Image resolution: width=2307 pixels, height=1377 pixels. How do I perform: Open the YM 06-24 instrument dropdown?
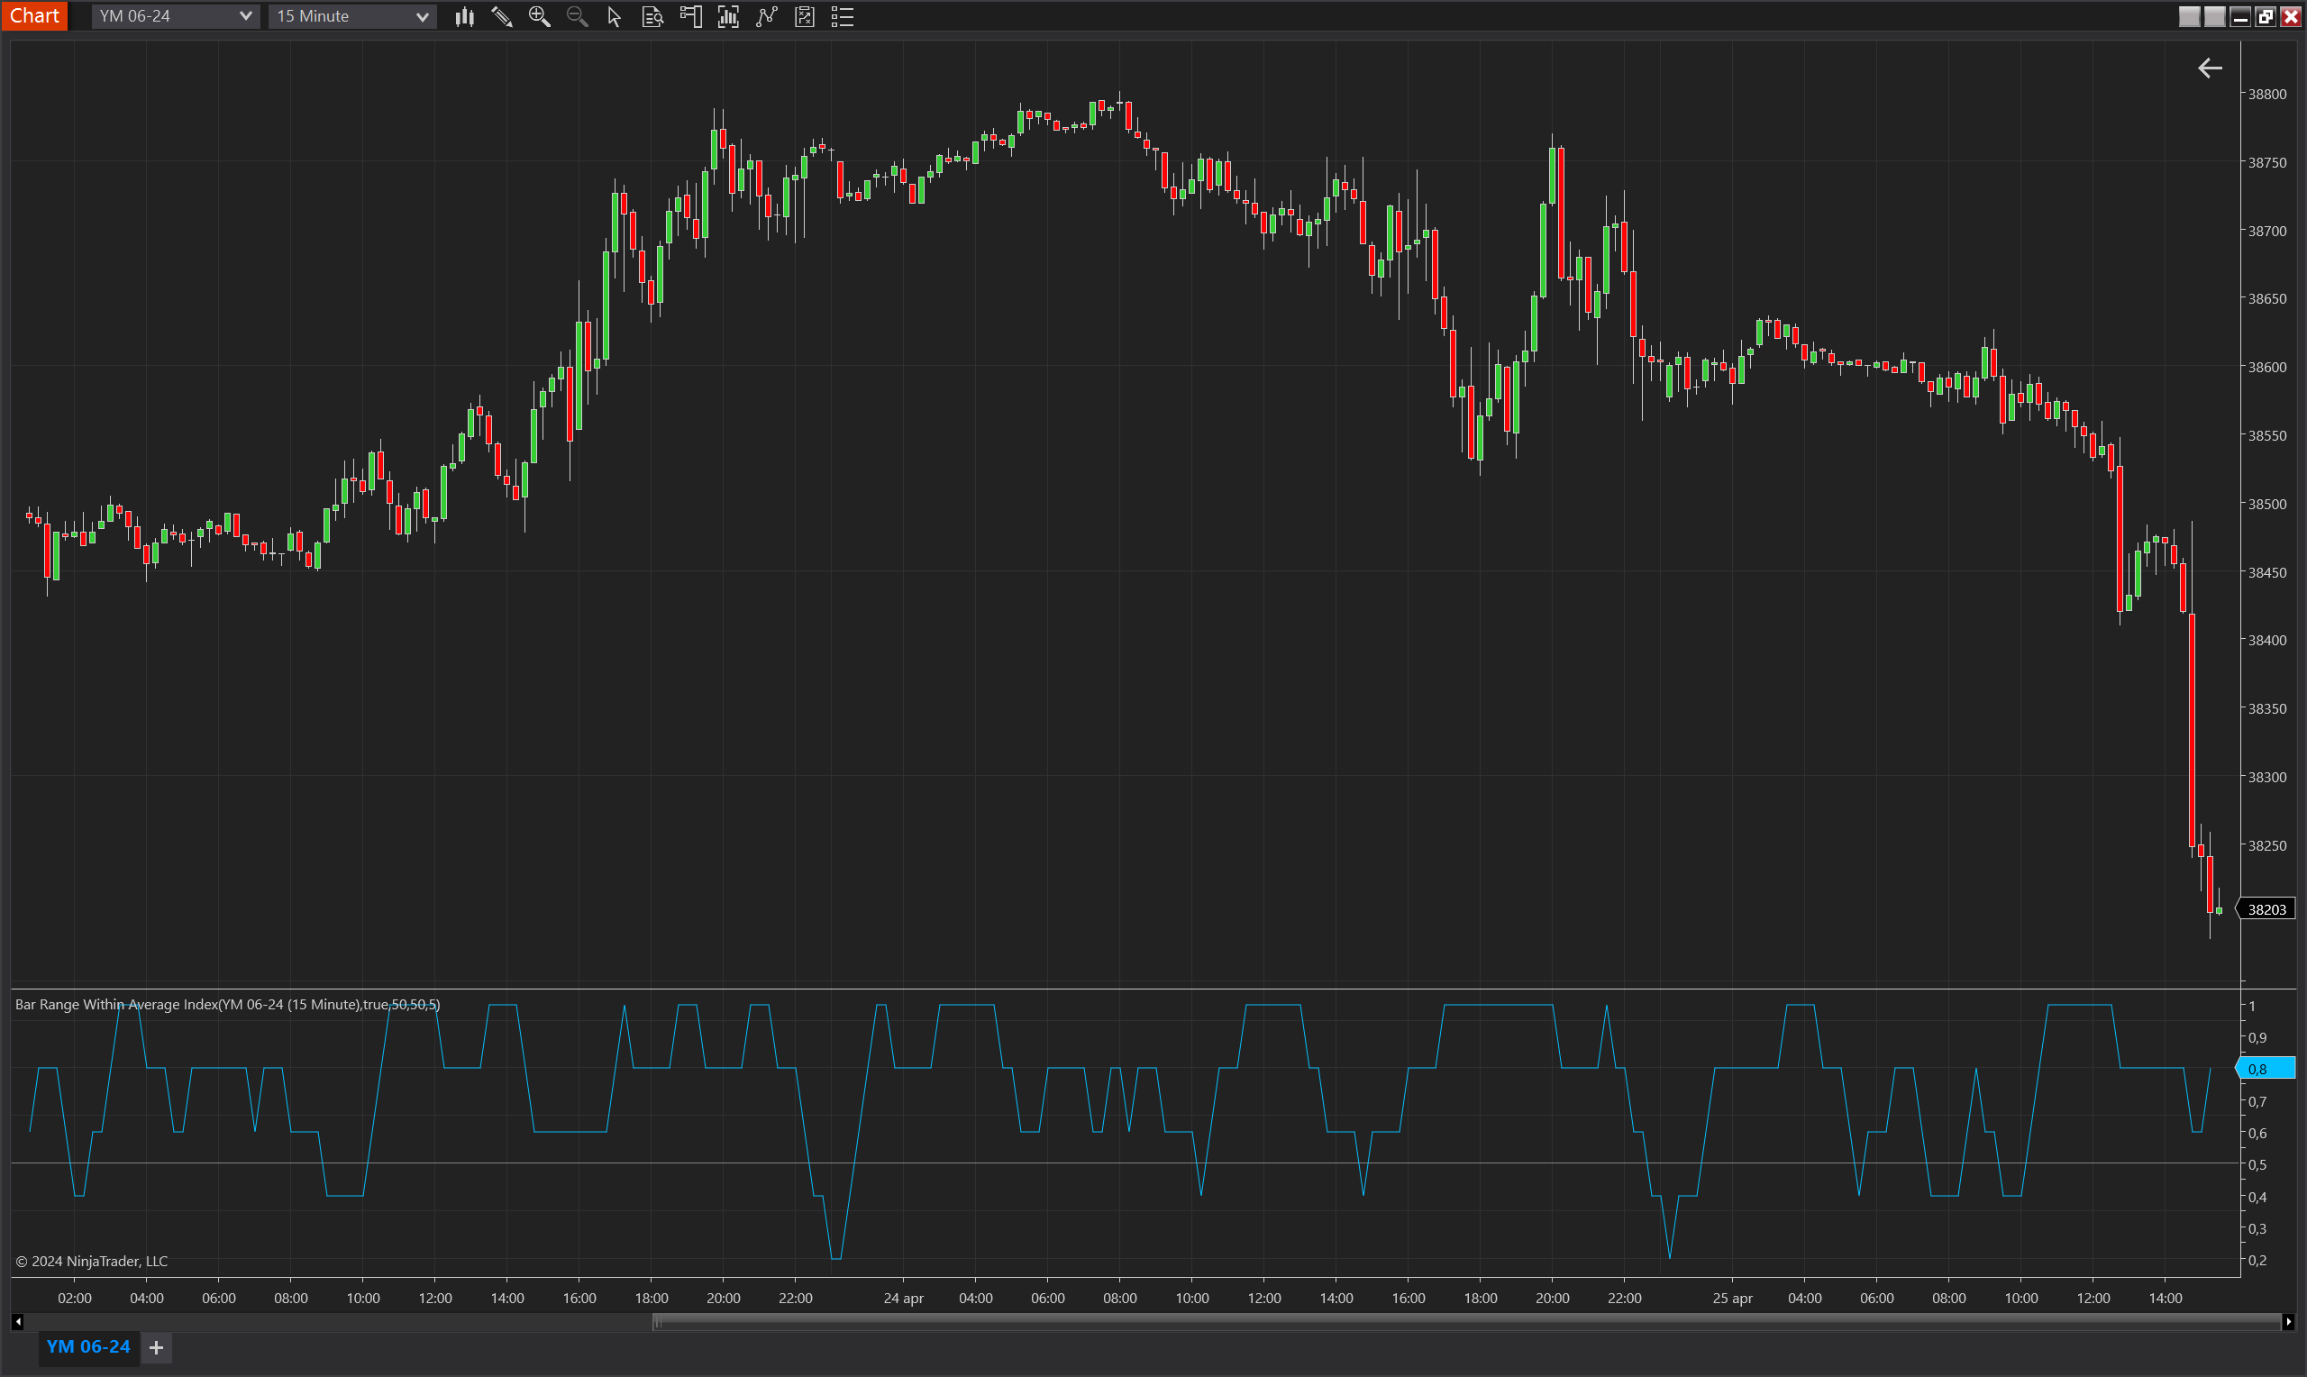coord(176,17)
